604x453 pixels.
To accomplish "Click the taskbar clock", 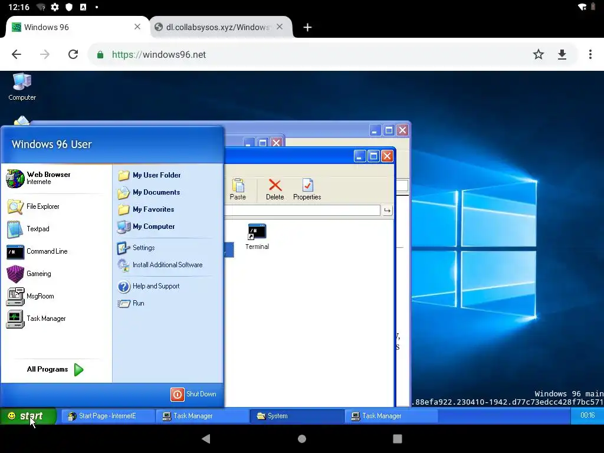I will 587,415.
